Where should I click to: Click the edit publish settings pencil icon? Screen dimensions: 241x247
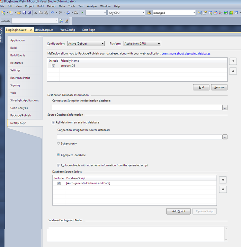pos(67,21)
